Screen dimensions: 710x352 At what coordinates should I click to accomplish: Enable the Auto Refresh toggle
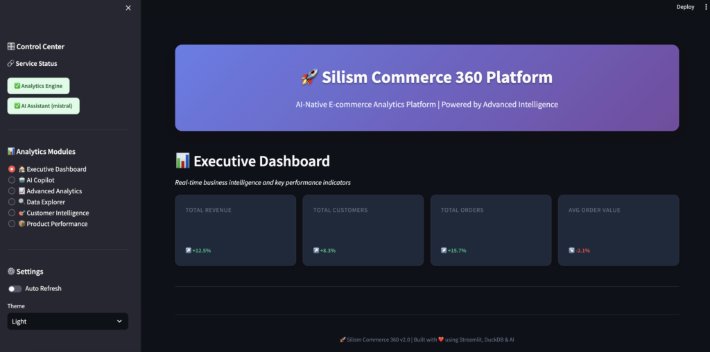point(15,289)
